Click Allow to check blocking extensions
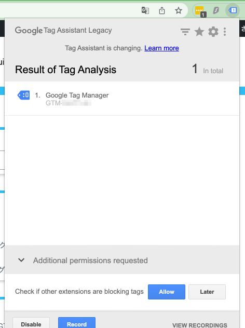 tap(167, 292)
